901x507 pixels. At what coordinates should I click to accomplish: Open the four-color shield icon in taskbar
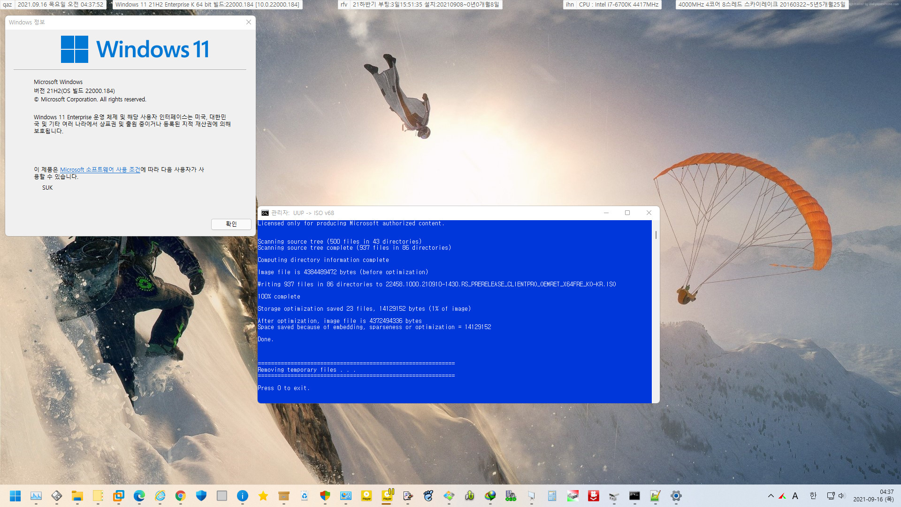(325, 496)
